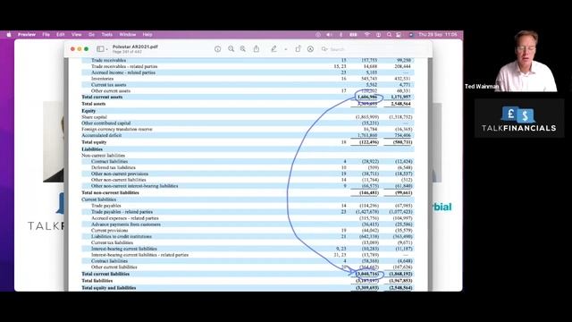
Task: Open the inspector info icon
Action: pos(218,49)
